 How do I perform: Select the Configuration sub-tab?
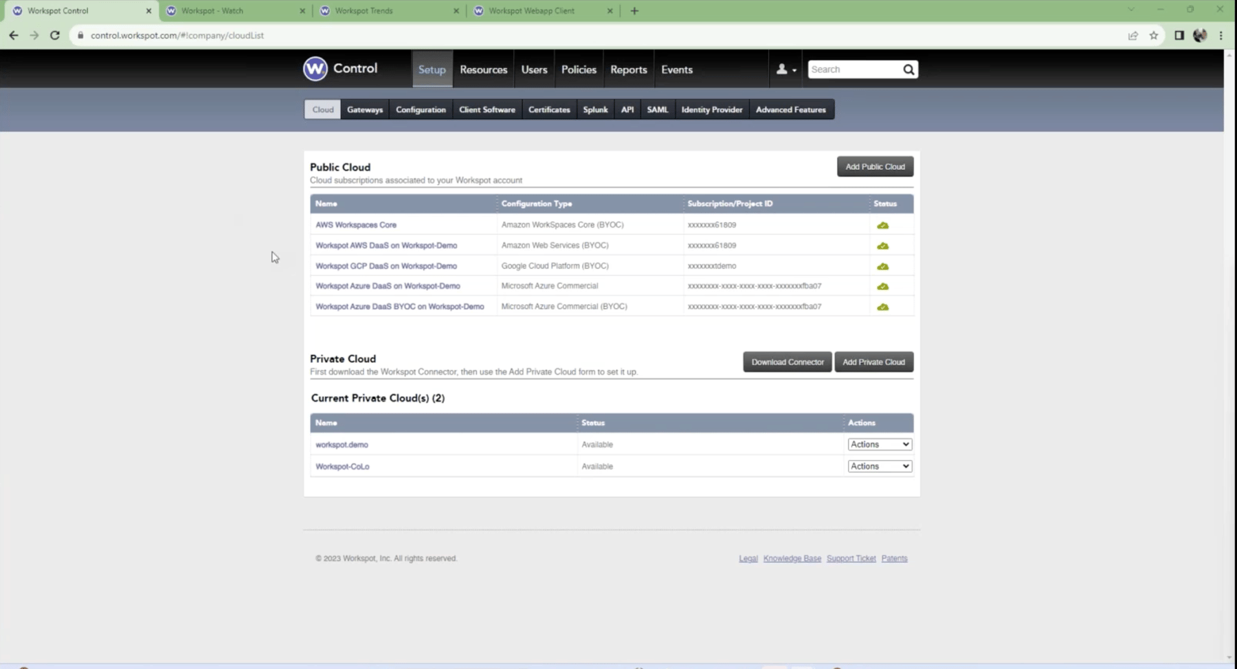[421, 109]
